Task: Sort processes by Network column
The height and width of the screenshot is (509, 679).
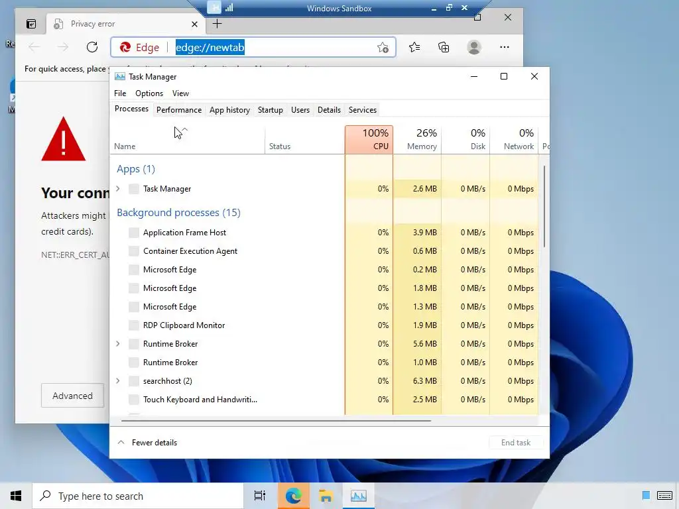Action: tap(514, 139)
